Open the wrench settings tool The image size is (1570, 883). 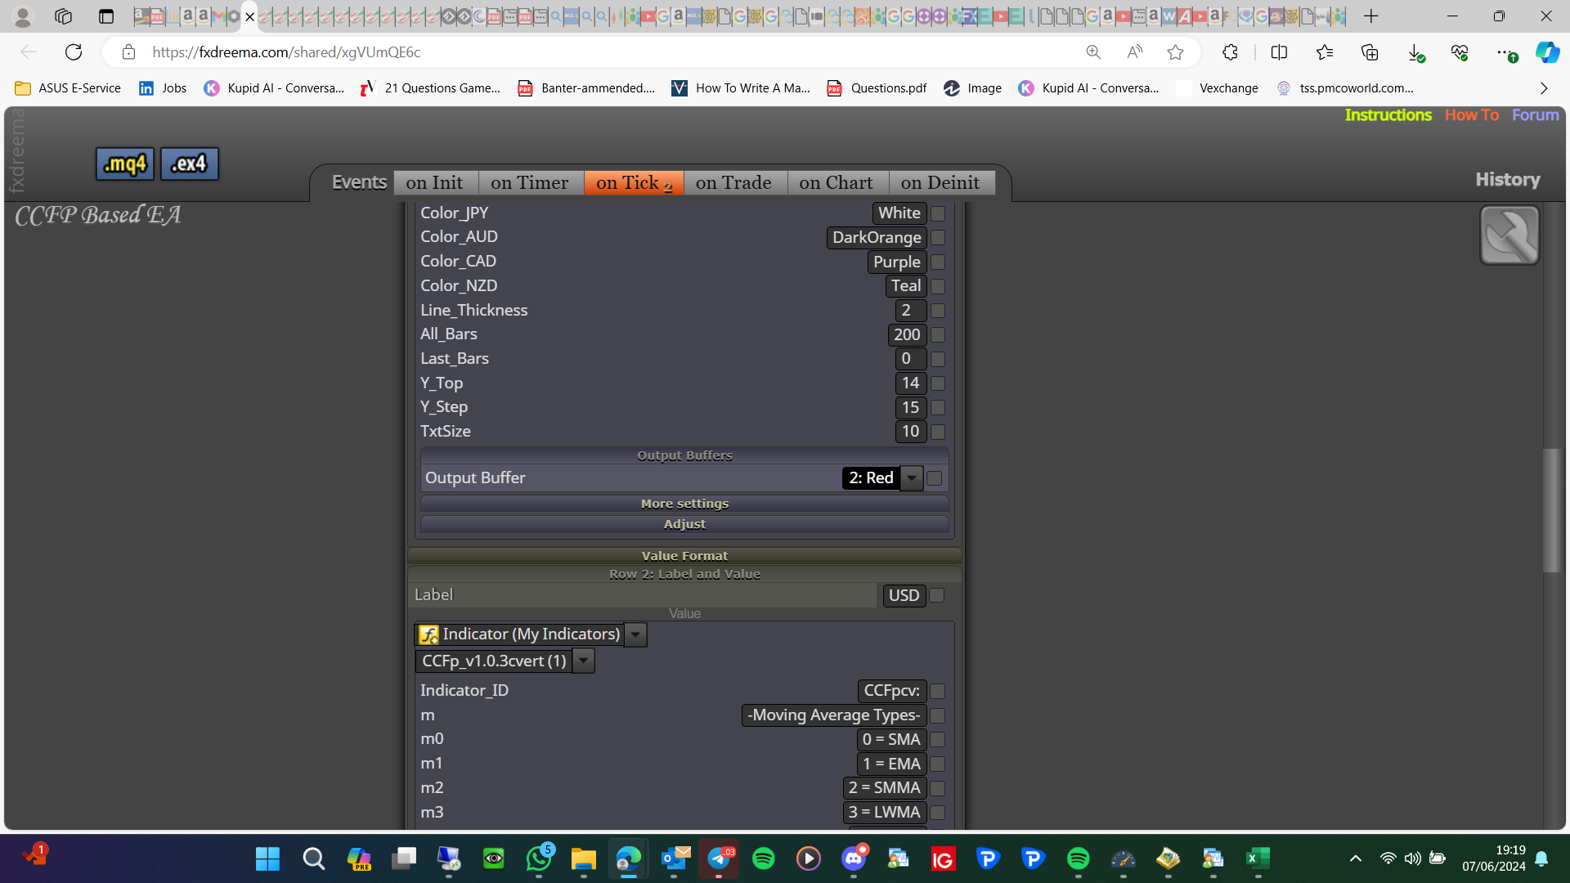[1509, 235]
